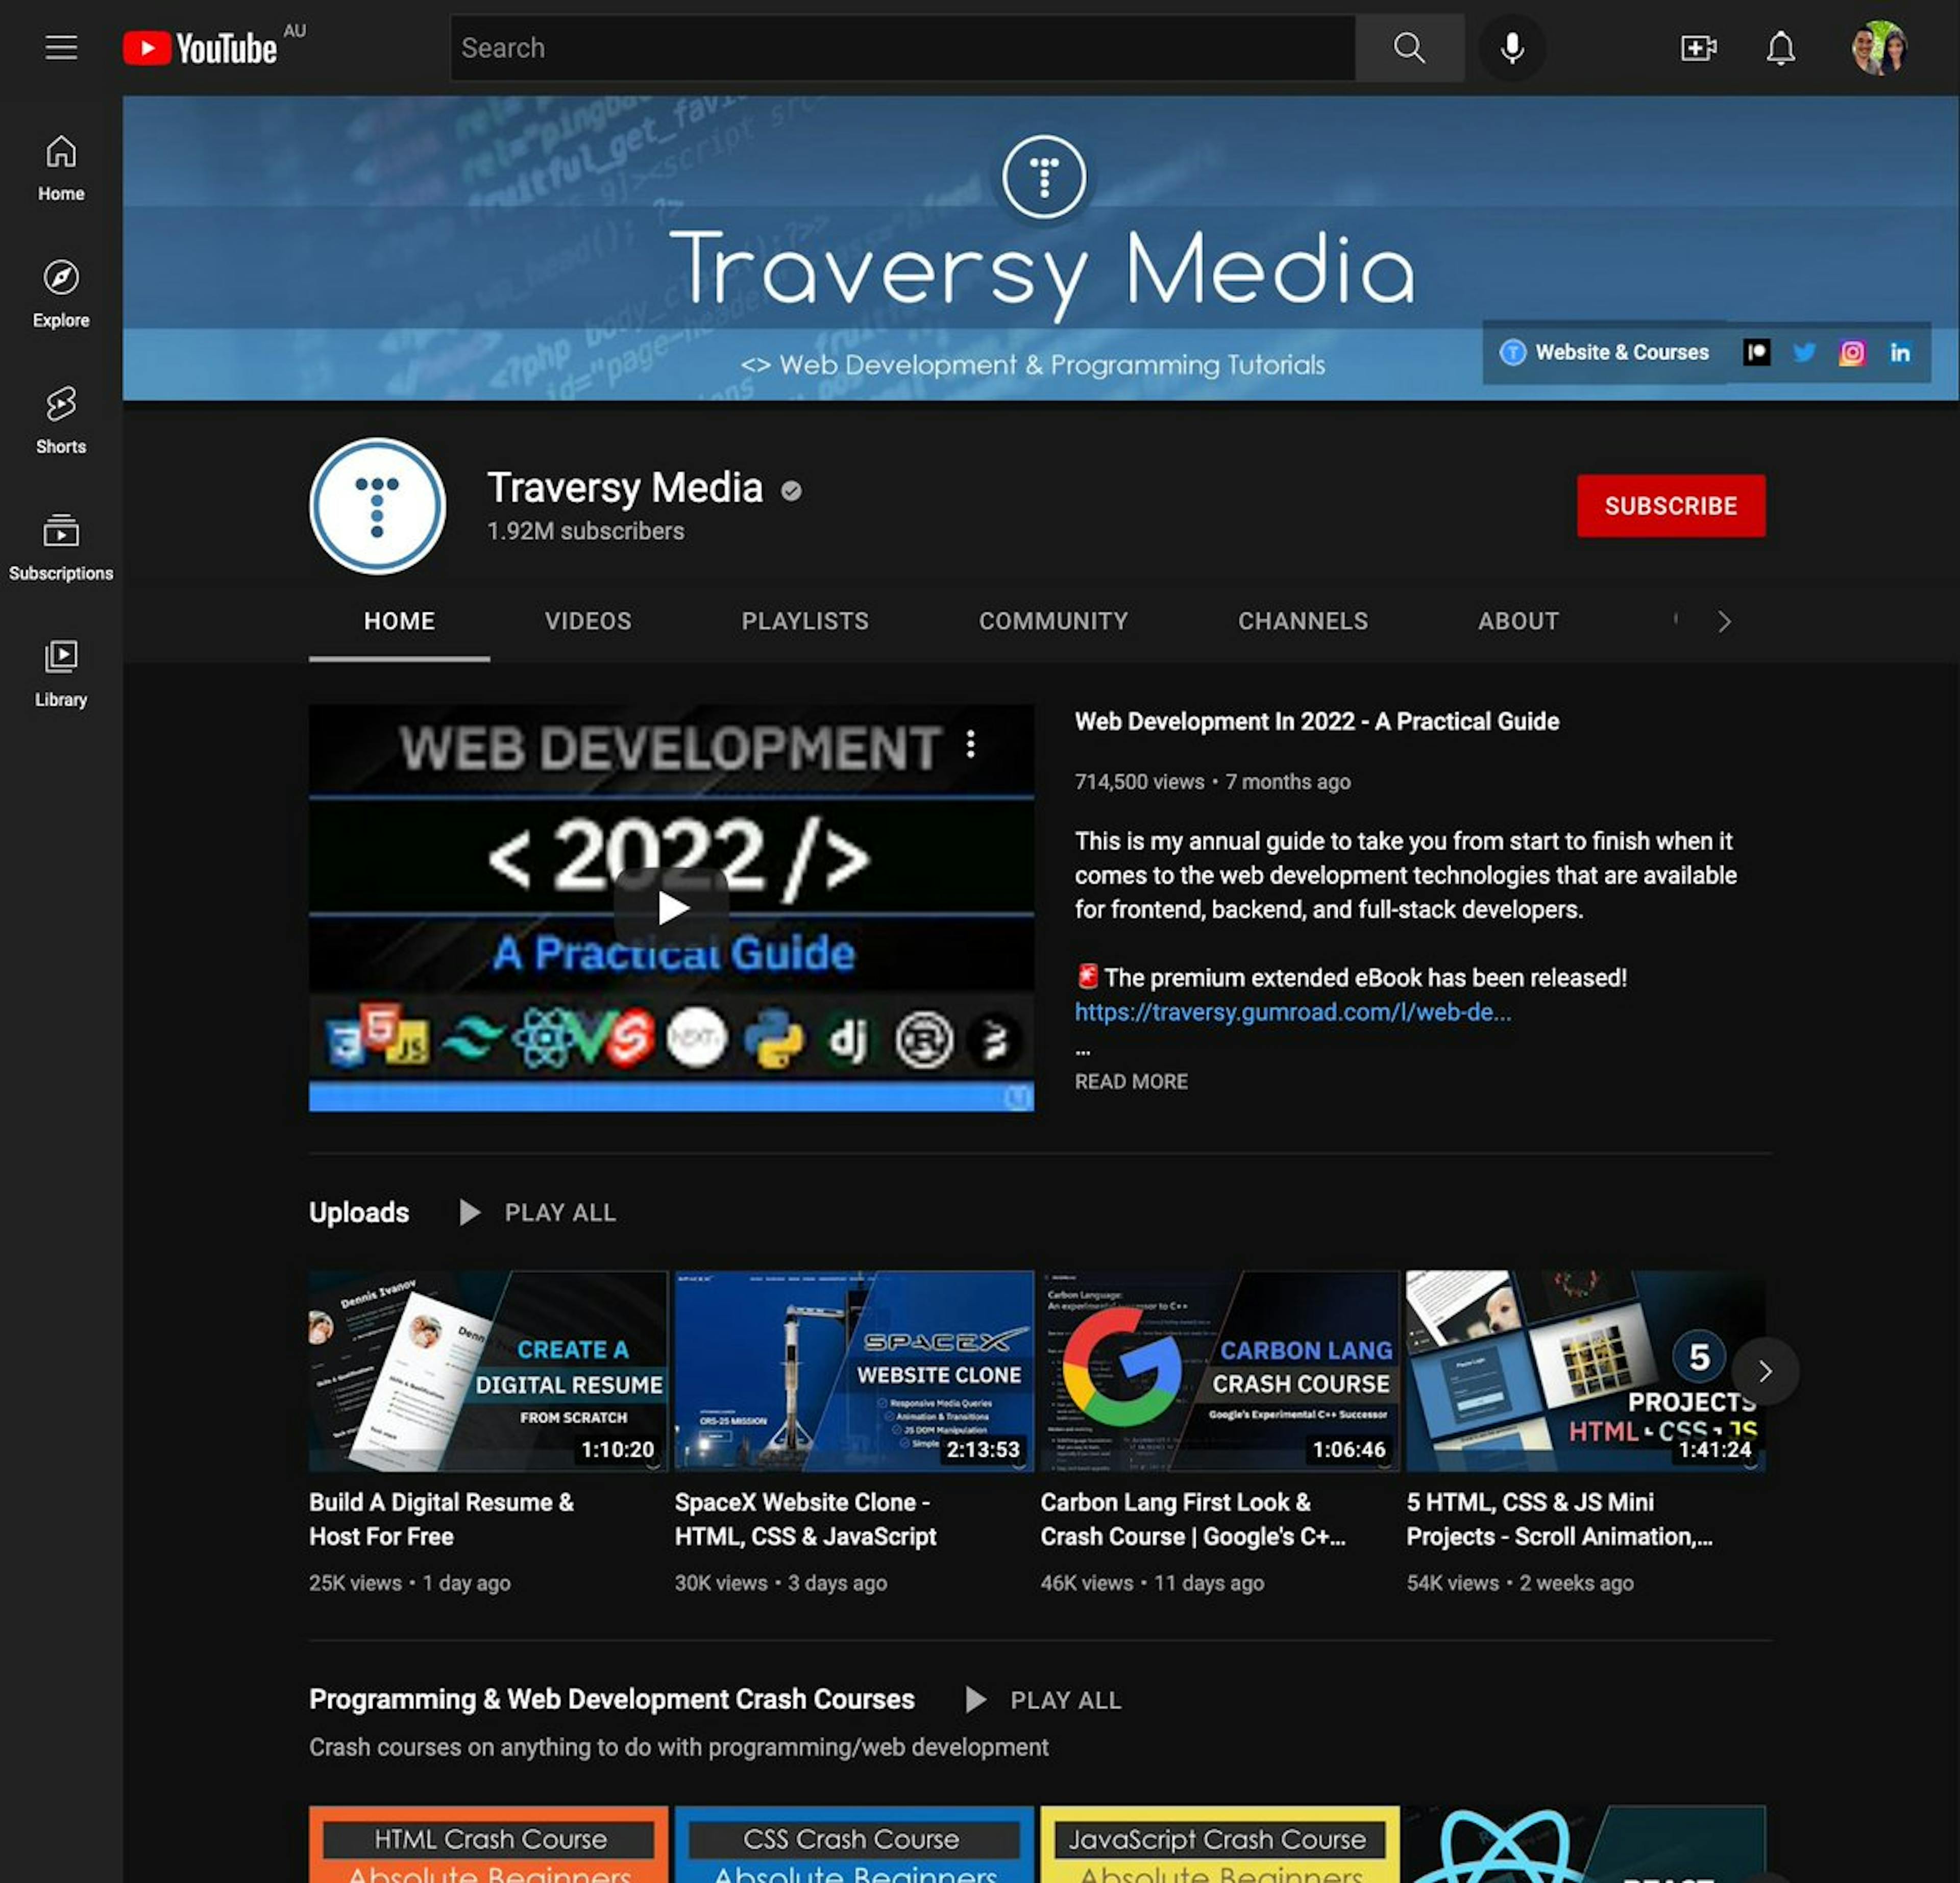The image size is (1960, 1883).
Task: Click inside the Search field
Action: 902,48
